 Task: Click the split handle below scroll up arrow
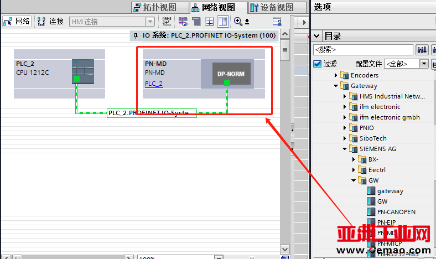tap(285, 50)
